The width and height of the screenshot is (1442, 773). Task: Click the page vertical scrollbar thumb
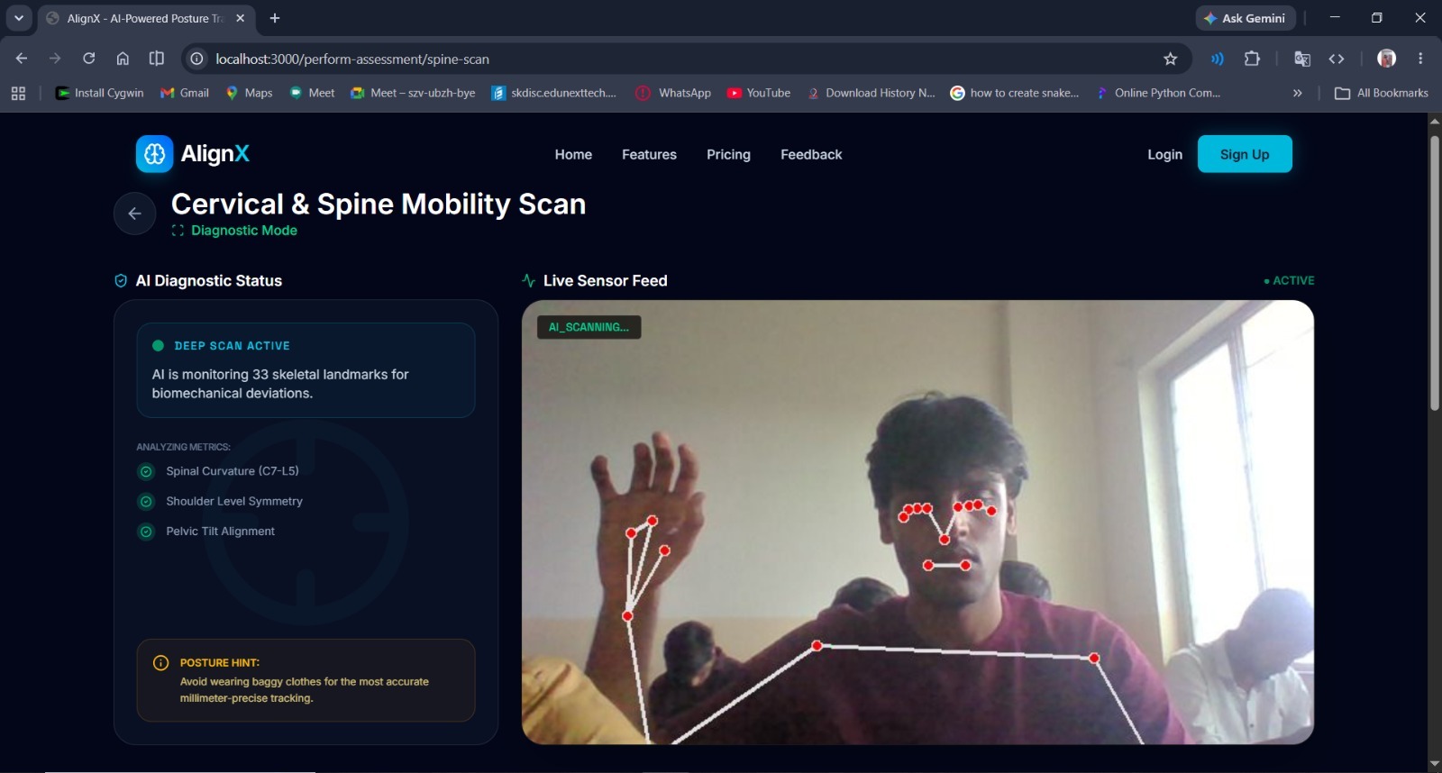coord(1434,273)
